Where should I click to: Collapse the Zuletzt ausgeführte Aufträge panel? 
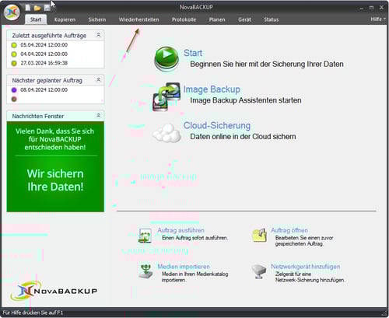pos(99,35)
